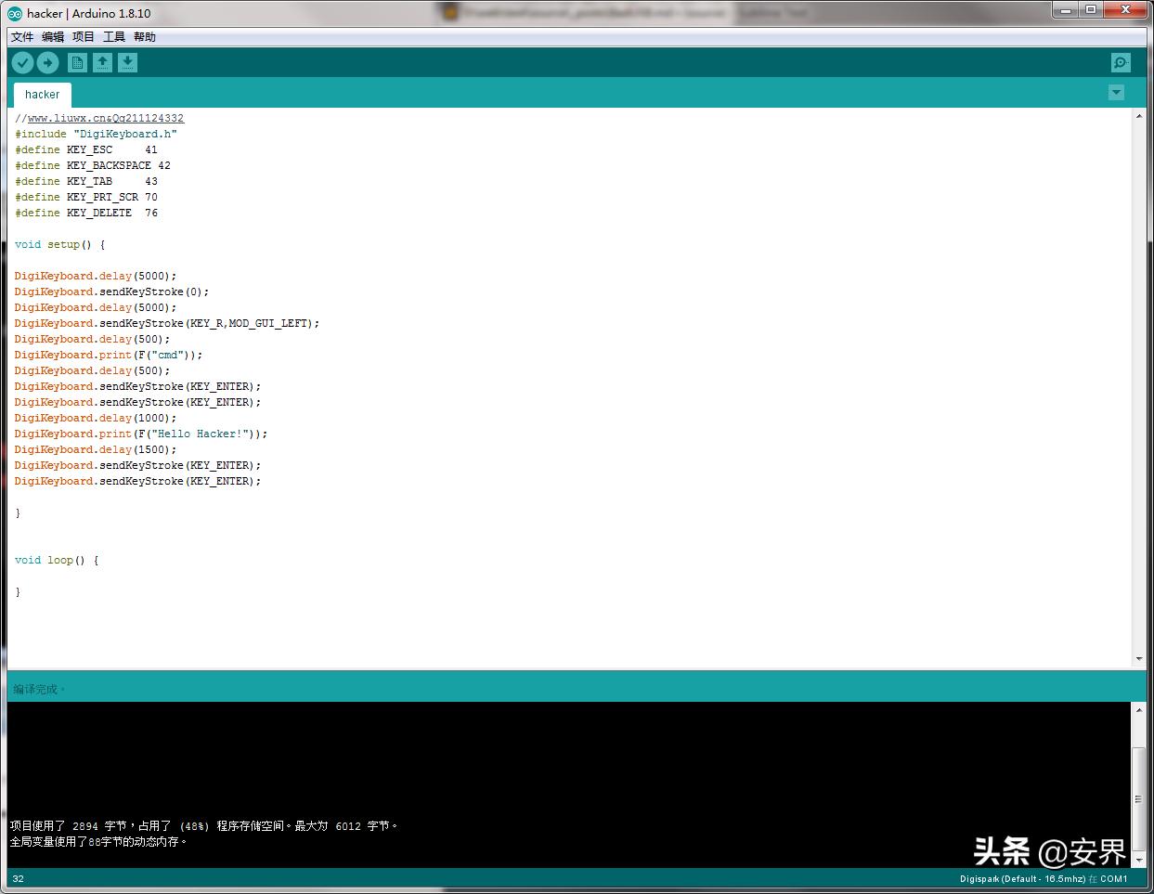
Task: Open the 帮助 menu
Action: (145, 37)
